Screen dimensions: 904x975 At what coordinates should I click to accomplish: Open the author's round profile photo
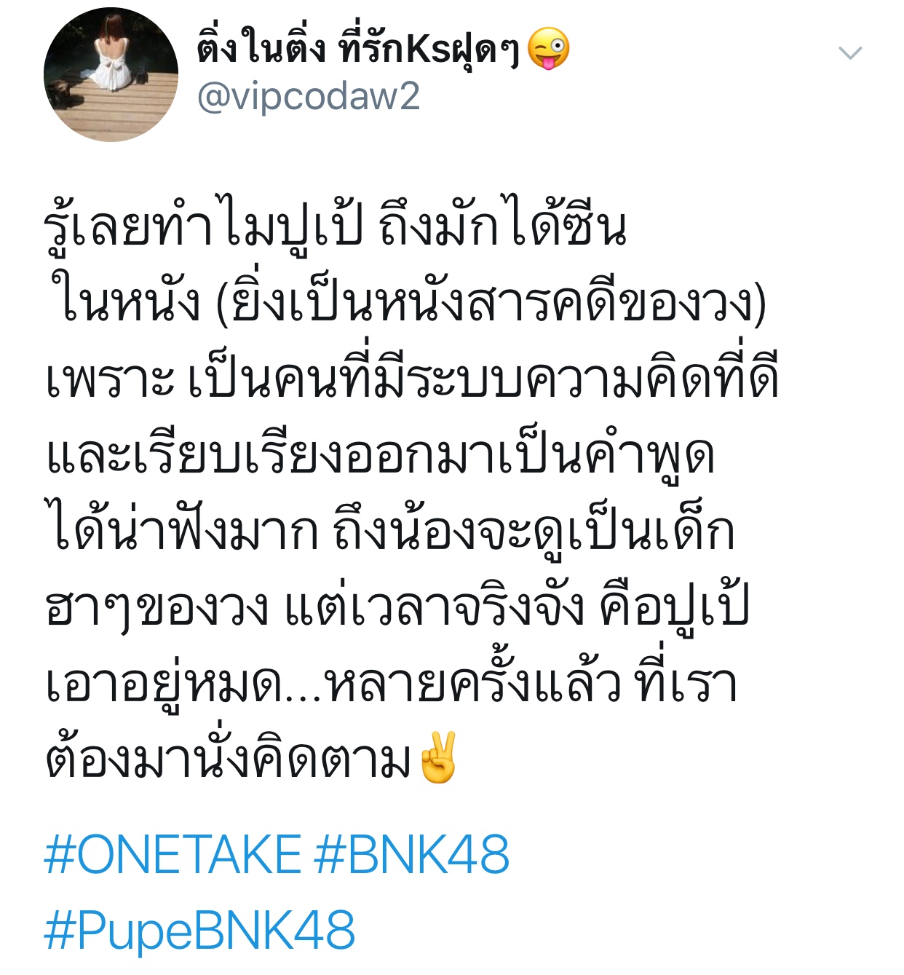(x=111, y=74)
